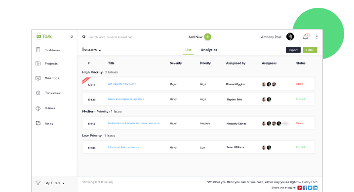Open Issues from sidebar
Screen dimensions: 354x192
tap(50, 108)
